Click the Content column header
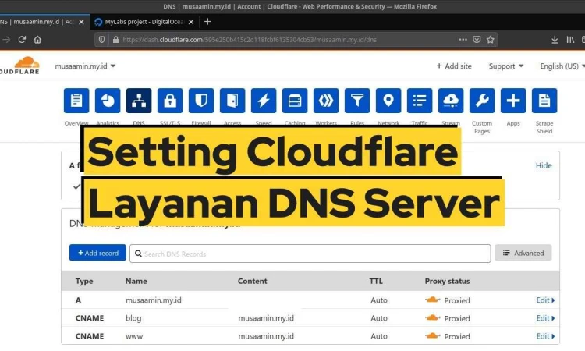Image resolution: width=585 pixels, height=351 pixels. 252,281
